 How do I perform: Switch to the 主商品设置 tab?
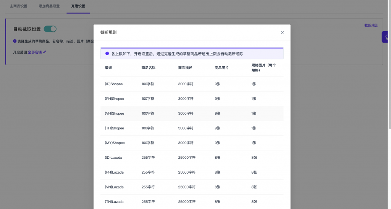[18, 6]
